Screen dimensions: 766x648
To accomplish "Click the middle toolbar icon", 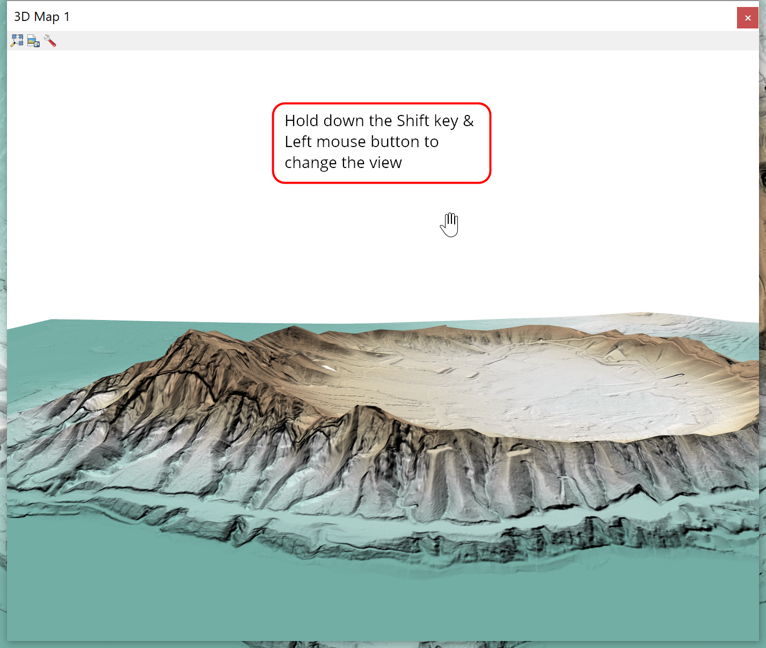I will 33,40.
